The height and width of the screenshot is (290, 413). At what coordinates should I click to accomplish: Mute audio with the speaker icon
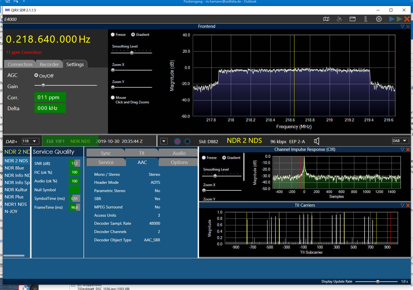tap(316, 141)
